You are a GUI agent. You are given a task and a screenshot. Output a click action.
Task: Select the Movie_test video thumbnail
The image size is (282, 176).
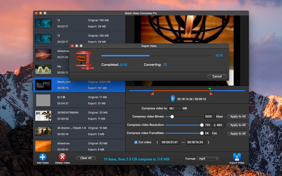(x=43, y=85)
